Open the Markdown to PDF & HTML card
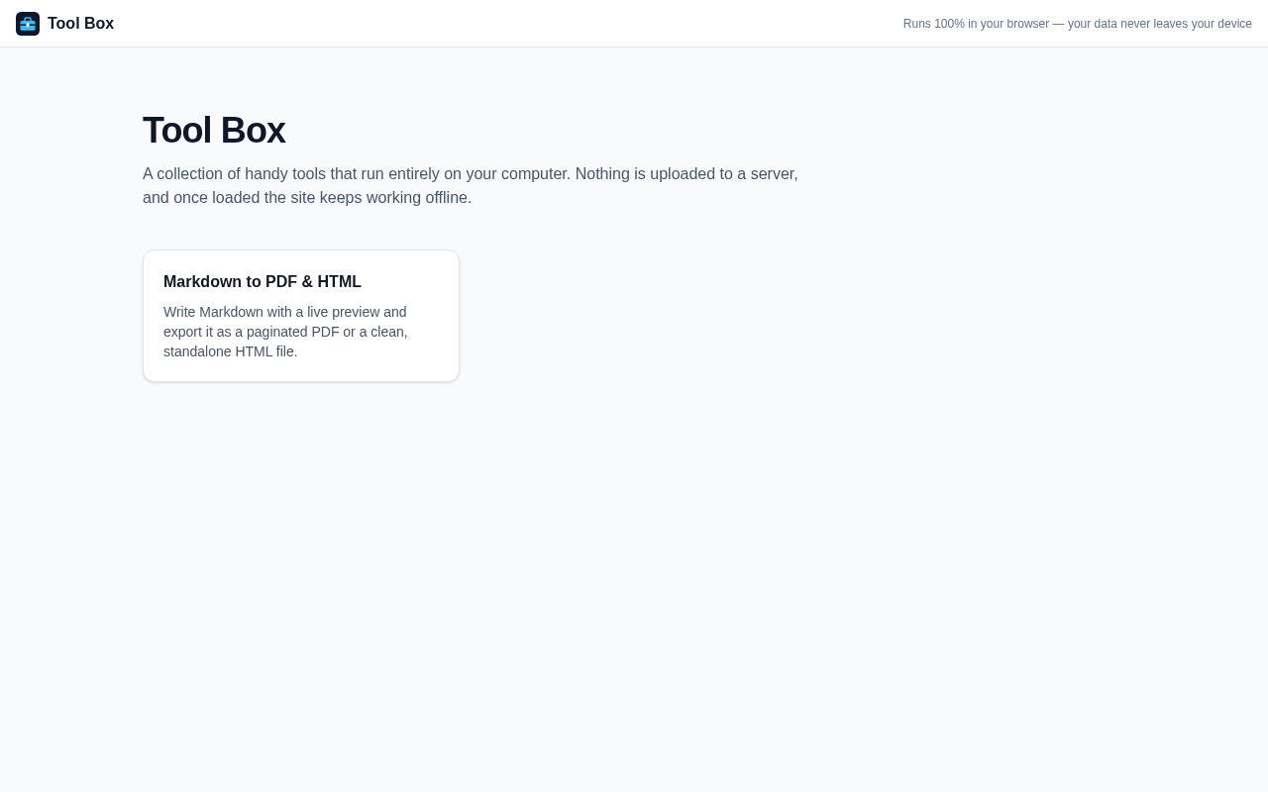The height and width of the screenshot is (792, 1268). click(x=301, y=316)
